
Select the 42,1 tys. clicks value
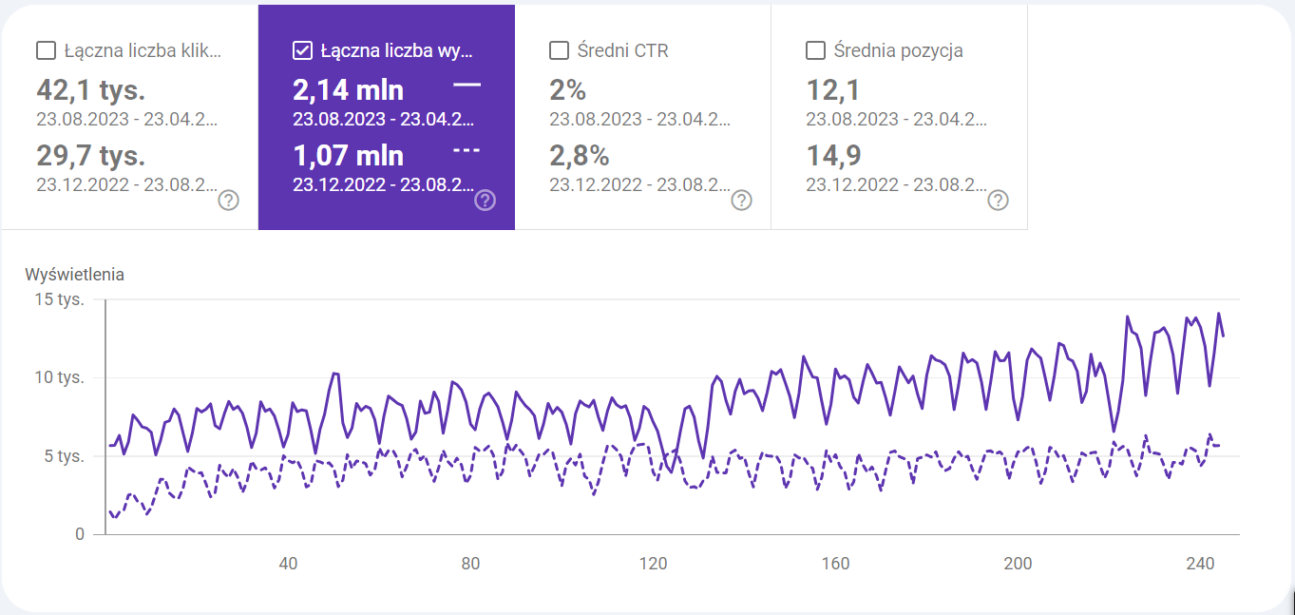(90, 90)
